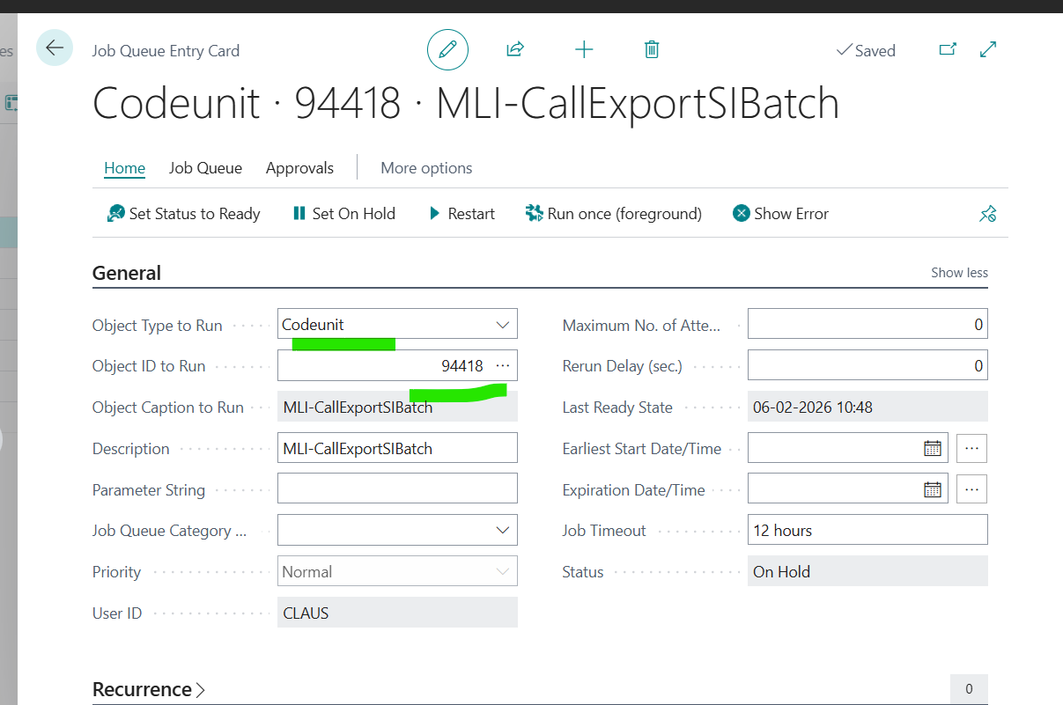
Task: Open Object ID to Run lookup ellipsis
Action: click(x=503, y=365)
